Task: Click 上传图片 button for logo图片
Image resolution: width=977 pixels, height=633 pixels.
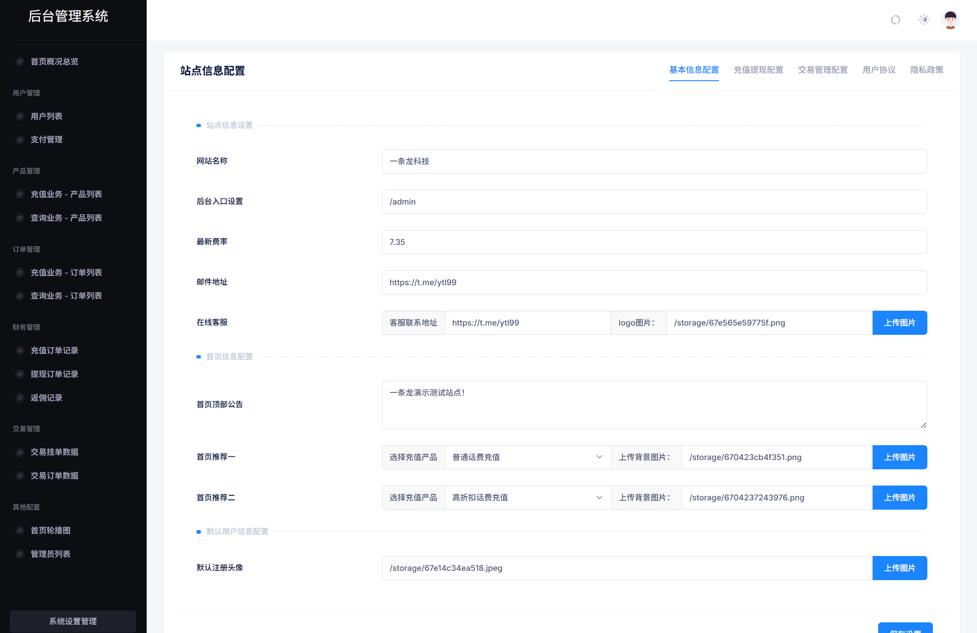Action: pos(899,323)
